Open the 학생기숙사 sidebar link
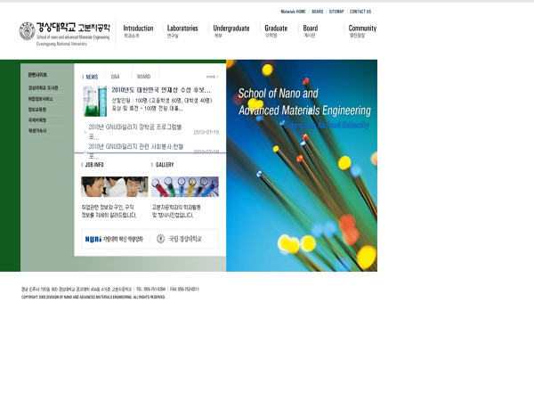534x401 pixels. click(x=37, y=130)
